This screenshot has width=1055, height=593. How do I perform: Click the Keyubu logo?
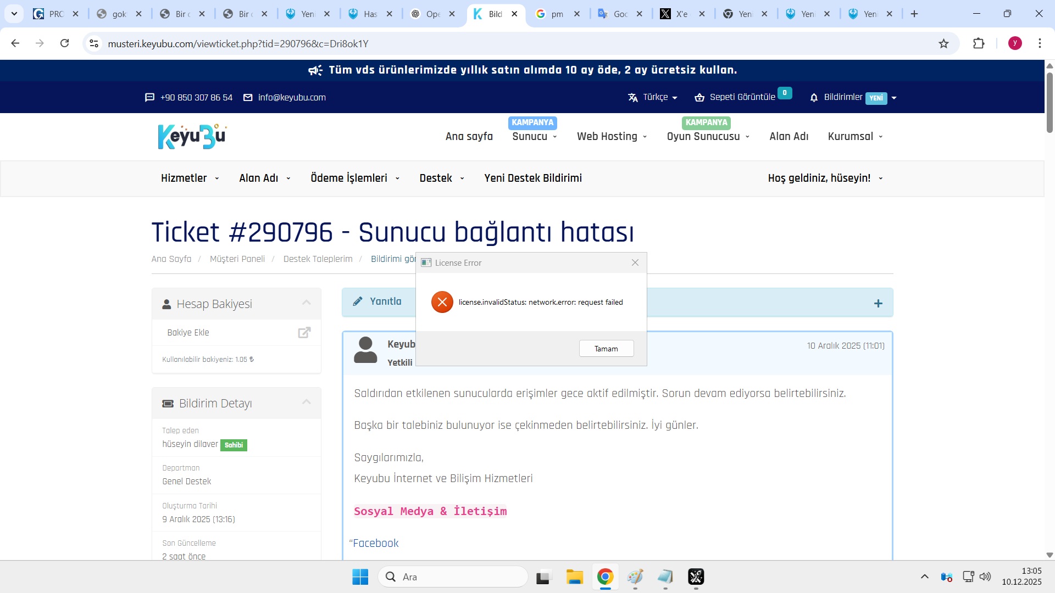click(x=192, y=136)
